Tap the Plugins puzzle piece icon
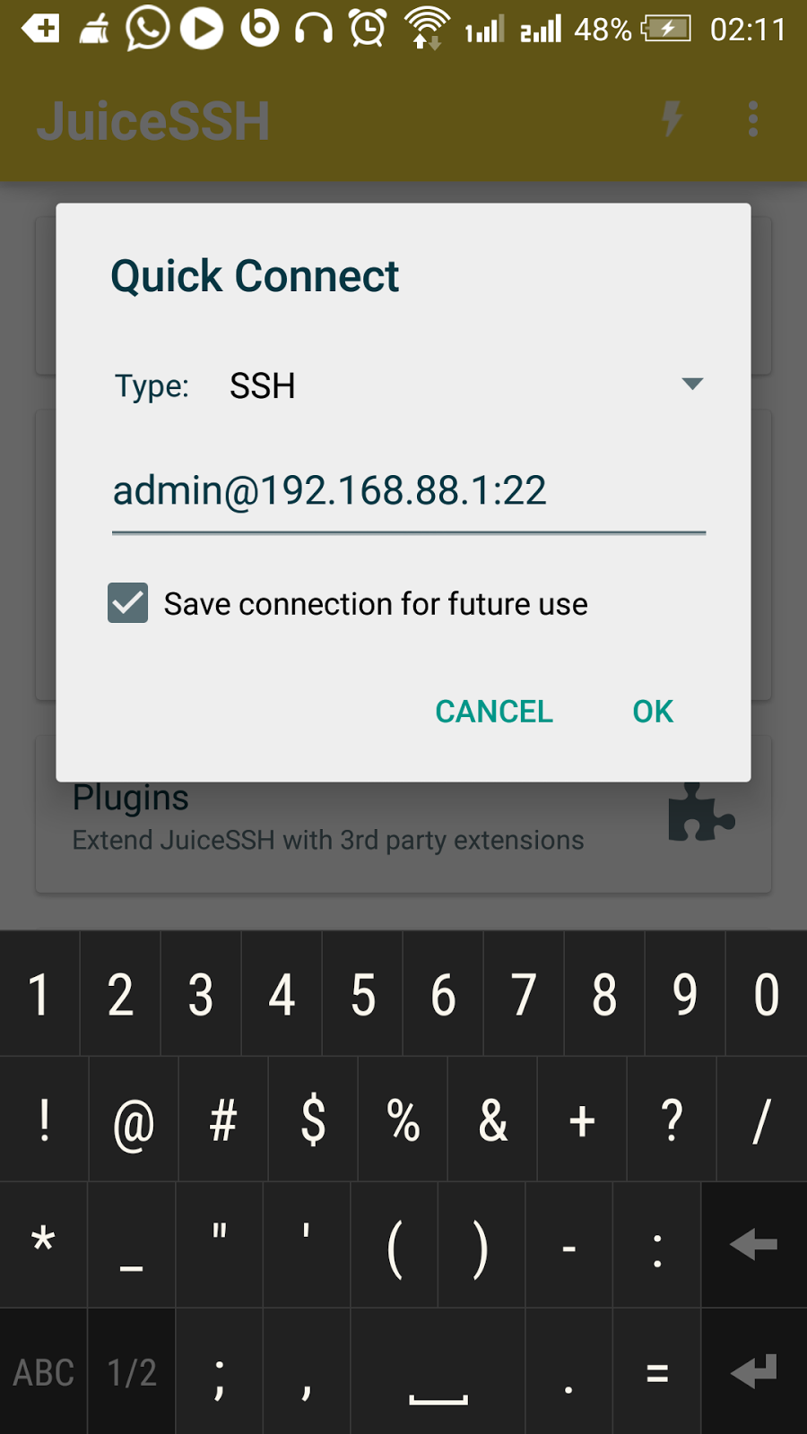Image resolution: width=807 pixels, height=1434 pixels. 701,812
